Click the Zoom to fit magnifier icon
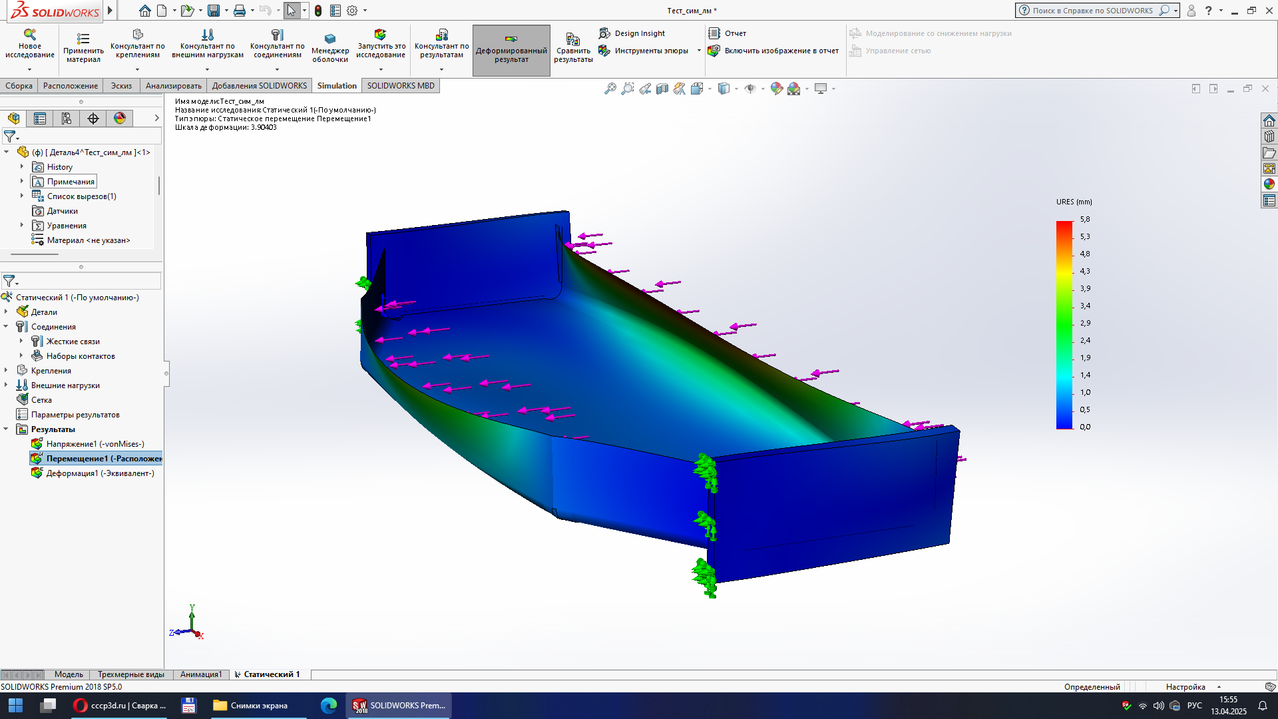 610,89
